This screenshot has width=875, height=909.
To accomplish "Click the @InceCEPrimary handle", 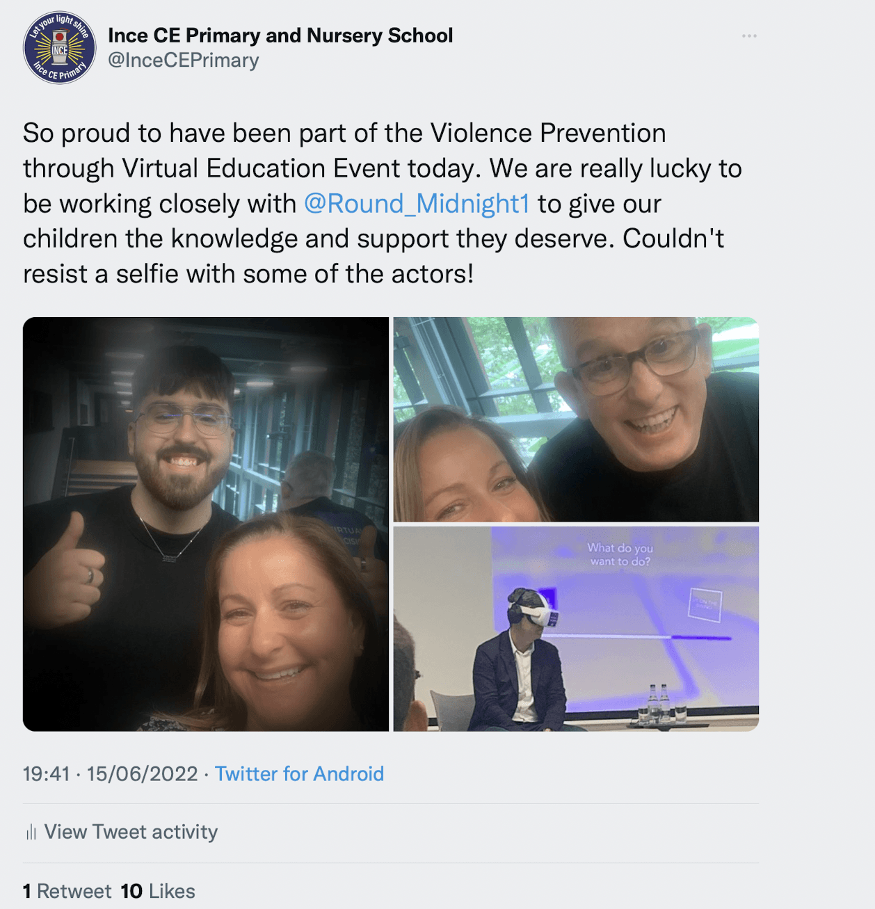I will pos(184,61).
